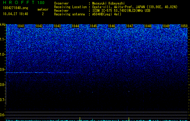Click the 1.1 kHz axis label

pos(3,39)
